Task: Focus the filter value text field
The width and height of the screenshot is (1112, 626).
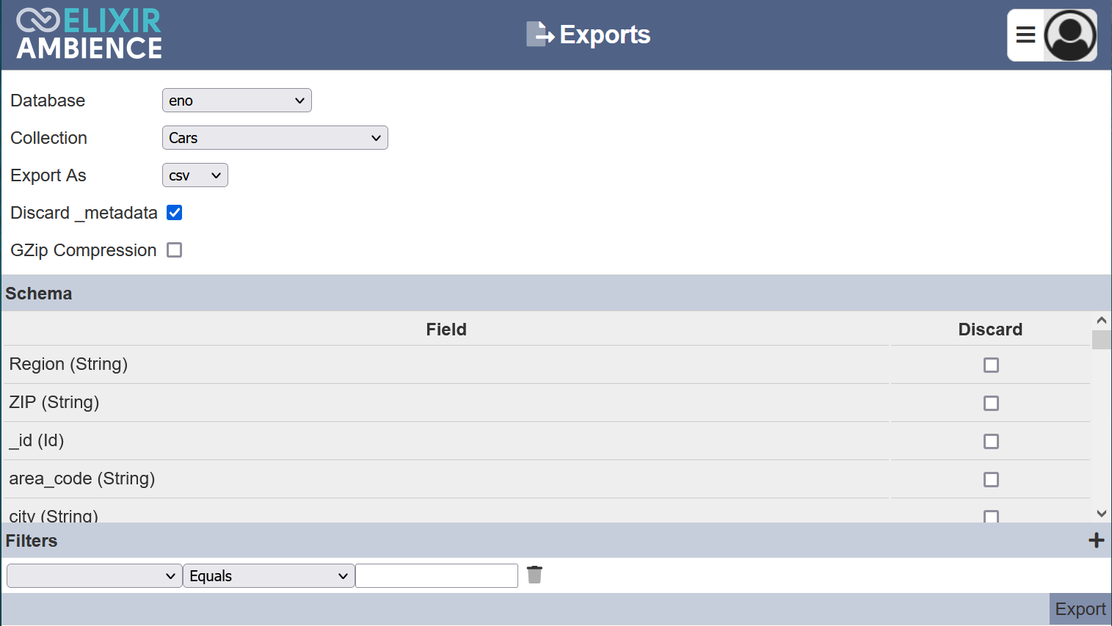Action: (x=437, y=576)
